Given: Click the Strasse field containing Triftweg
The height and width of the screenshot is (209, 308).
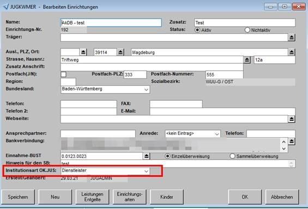Looking at the screenshot, I should coord(152,60).
